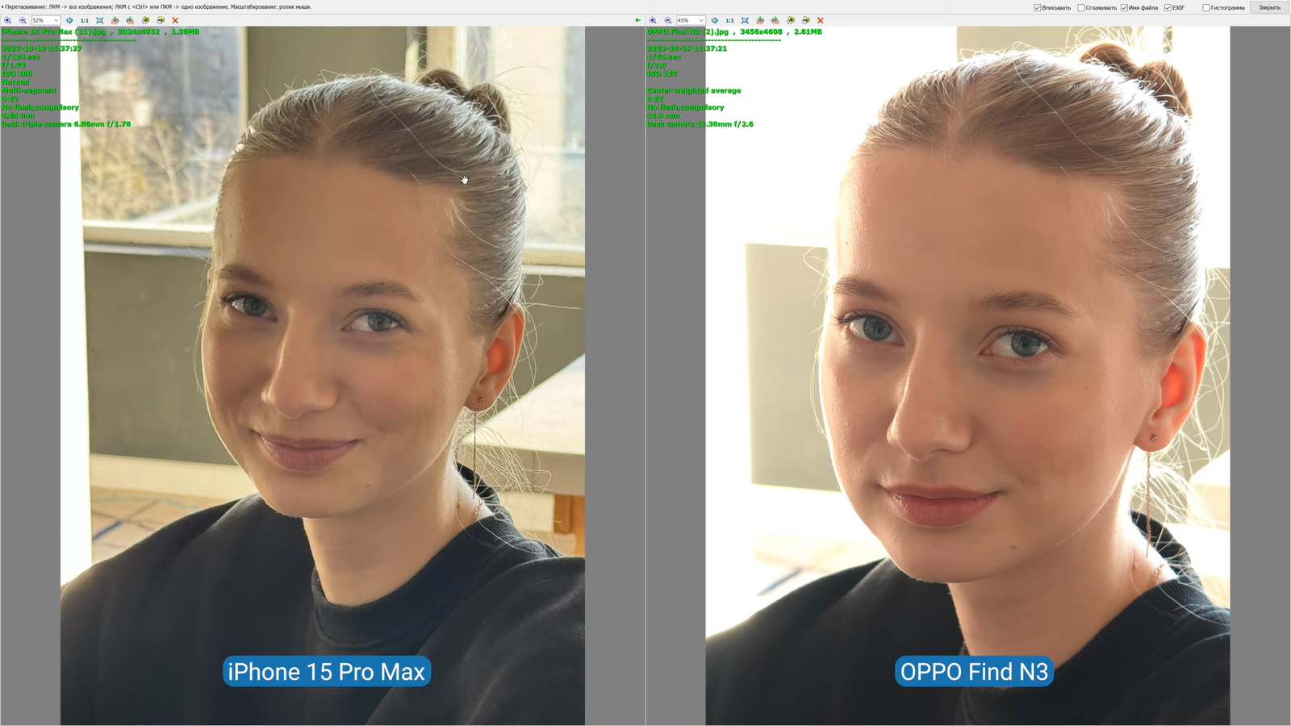Enable the Сглаживать checkbox
Screen dimensions: 1291x726
pyautogui.click(x=1081, y=8)
